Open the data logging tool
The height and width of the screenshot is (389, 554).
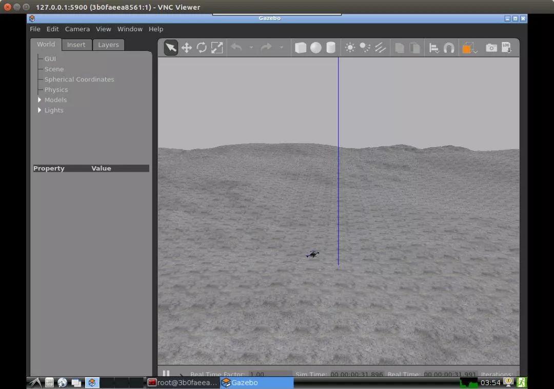[x=506, y=48]
